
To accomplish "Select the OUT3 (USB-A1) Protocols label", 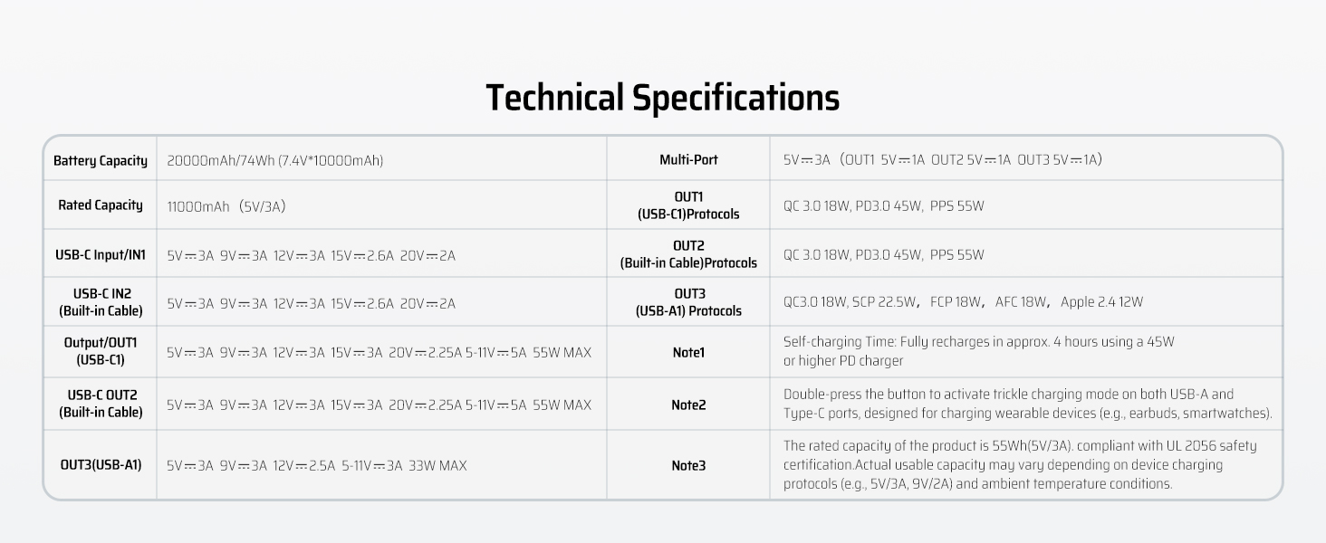I will click(x=688, y=302).
